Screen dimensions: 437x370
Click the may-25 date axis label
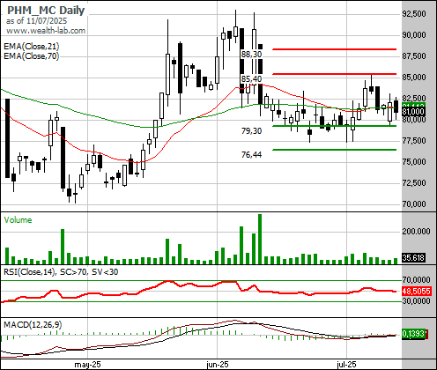[x=87, y=365]
